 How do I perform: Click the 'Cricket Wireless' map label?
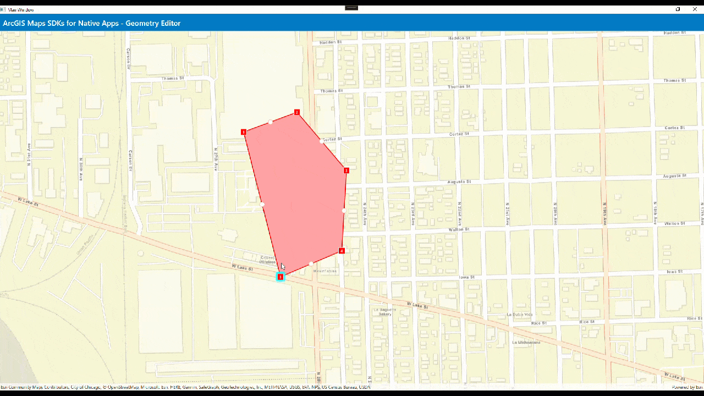(x=268, y=259)
